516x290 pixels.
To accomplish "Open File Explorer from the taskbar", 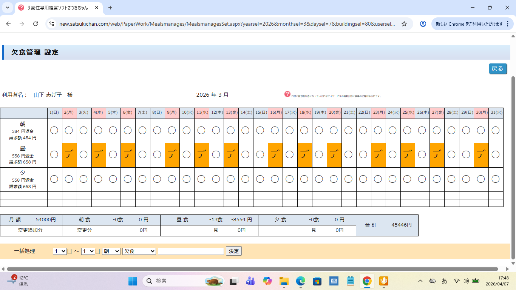I will click(284, 281).
